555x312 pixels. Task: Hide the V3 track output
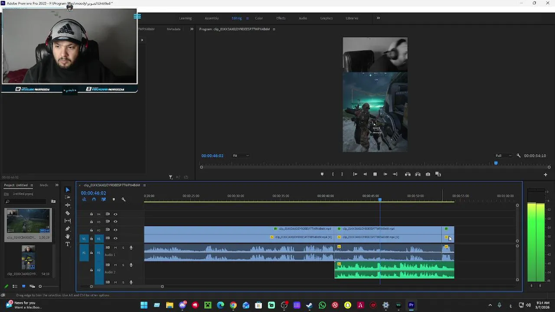[x=115, y=222]
